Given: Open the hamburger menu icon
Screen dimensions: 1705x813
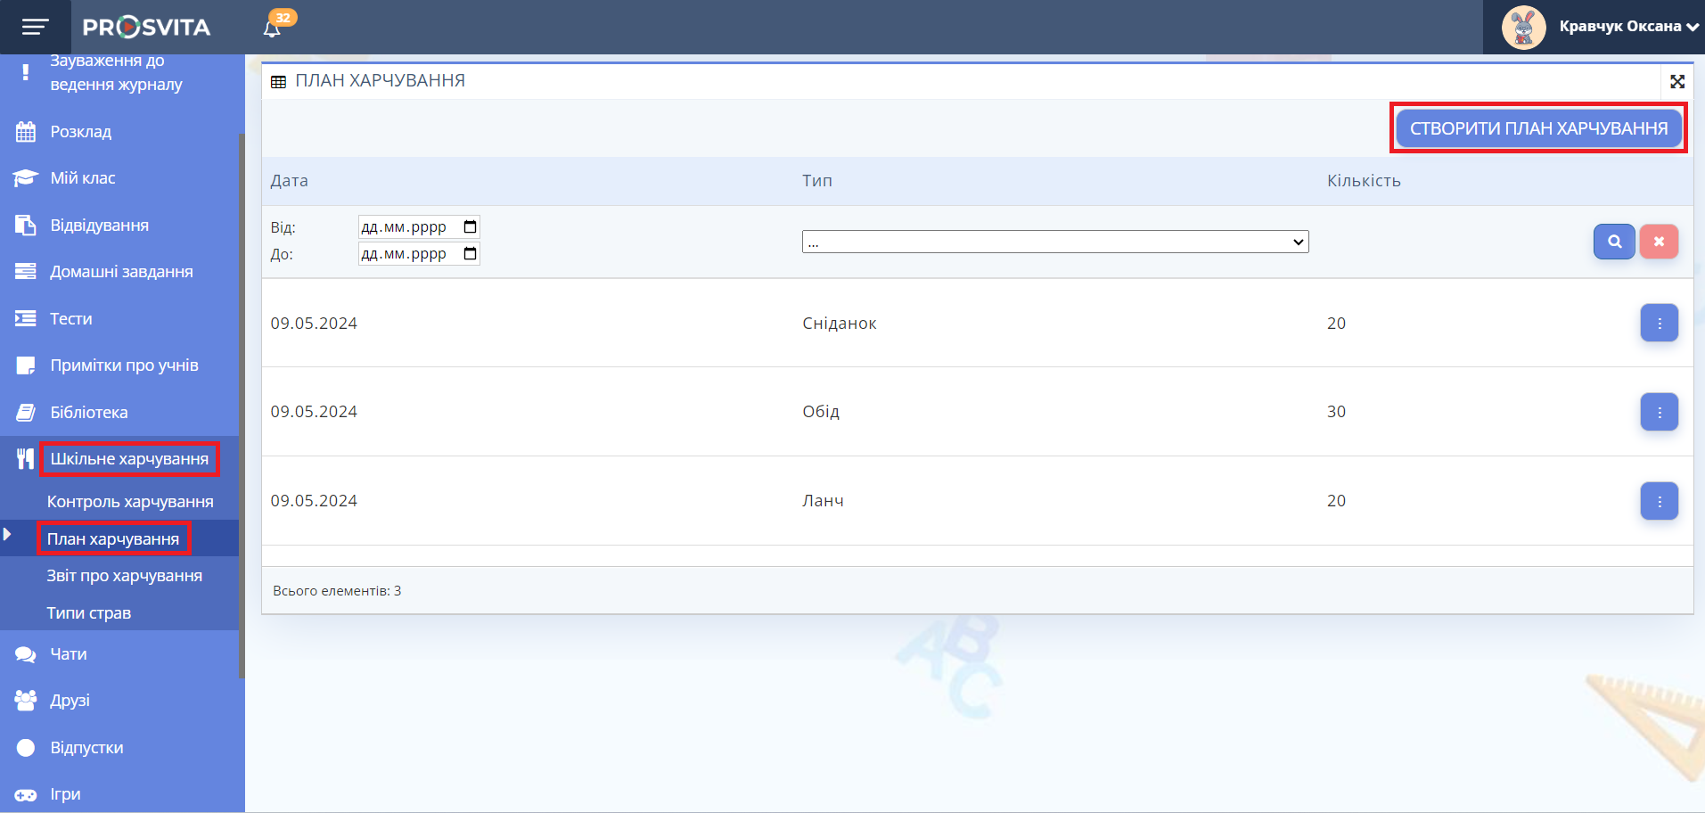Looking at the screenshot, I should (35, 27).
